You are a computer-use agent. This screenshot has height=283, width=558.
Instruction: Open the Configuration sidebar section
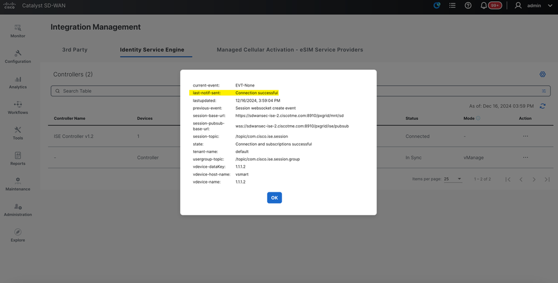click(18, 57)
